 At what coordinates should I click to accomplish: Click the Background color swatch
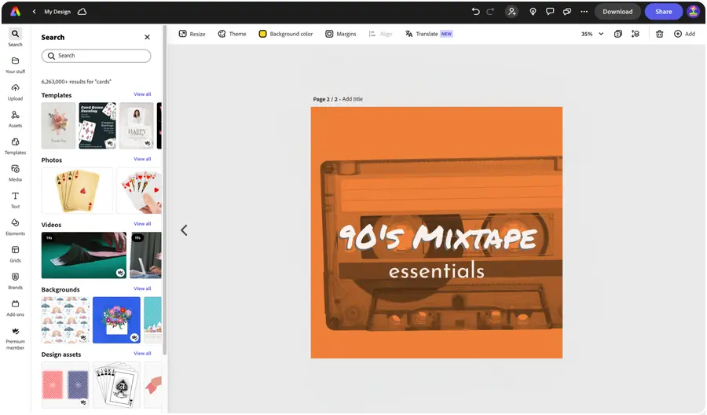(x=263, y=34)
